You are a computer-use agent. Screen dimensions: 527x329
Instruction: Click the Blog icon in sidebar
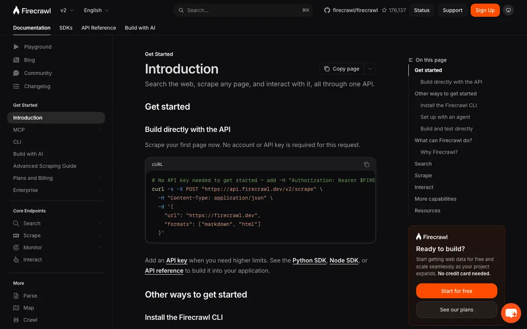[16, 60]
